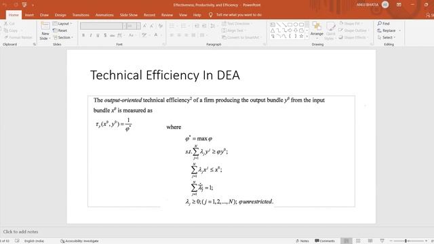
Task: Open the Text Direction dropdown
Action: pos(237,24)
